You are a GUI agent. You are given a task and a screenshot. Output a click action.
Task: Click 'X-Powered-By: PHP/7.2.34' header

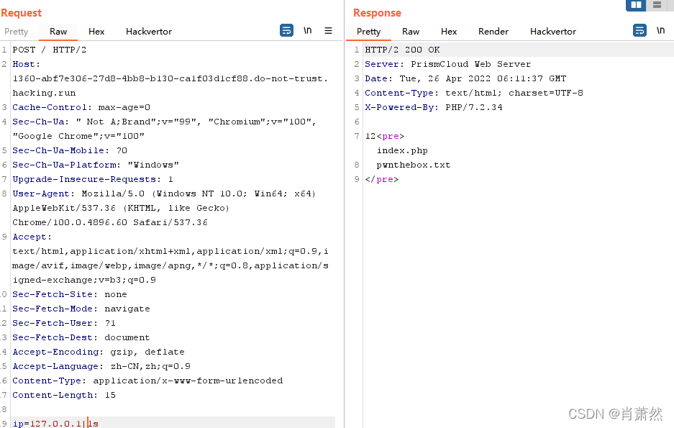pyautogui.click(x=434, y=107)
